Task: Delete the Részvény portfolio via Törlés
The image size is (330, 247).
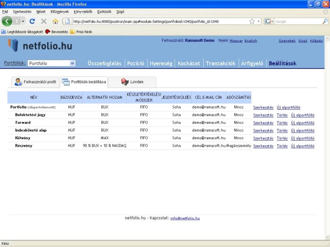Action: (x=282, y=146)
